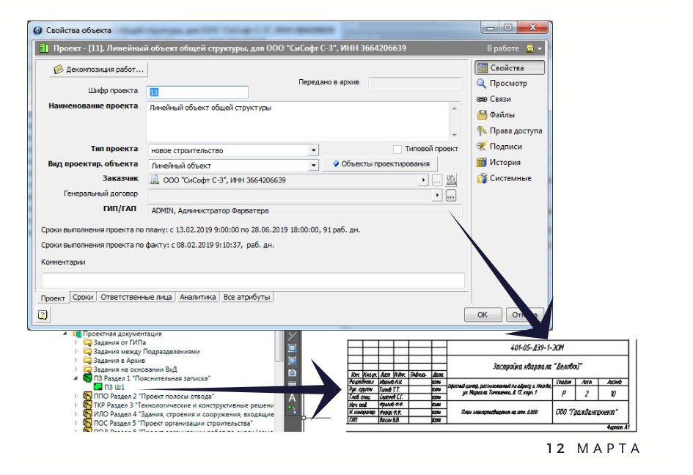The width and height of the screenshot is (693, 475).
Task: Open the Связи chain-link item
Action: click(494, 99)
